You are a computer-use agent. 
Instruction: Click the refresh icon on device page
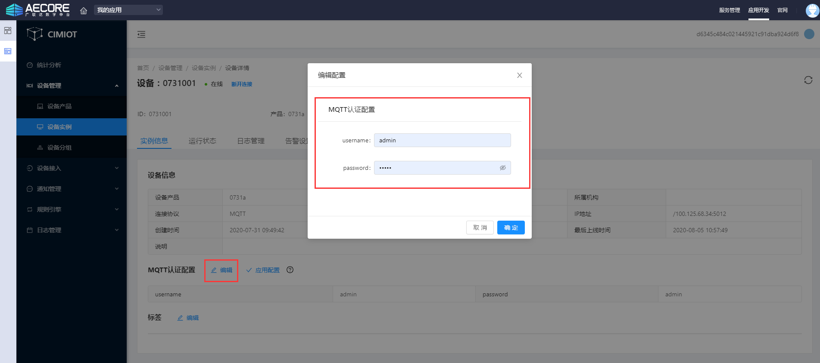(x=808, y=80)
